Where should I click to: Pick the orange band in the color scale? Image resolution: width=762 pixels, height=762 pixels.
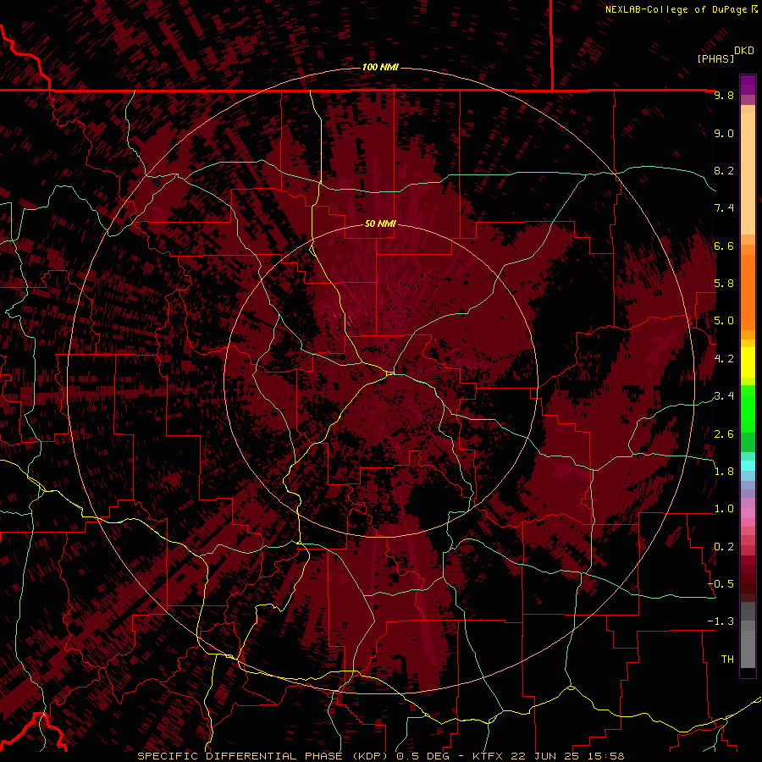click(x=748, y=291)
